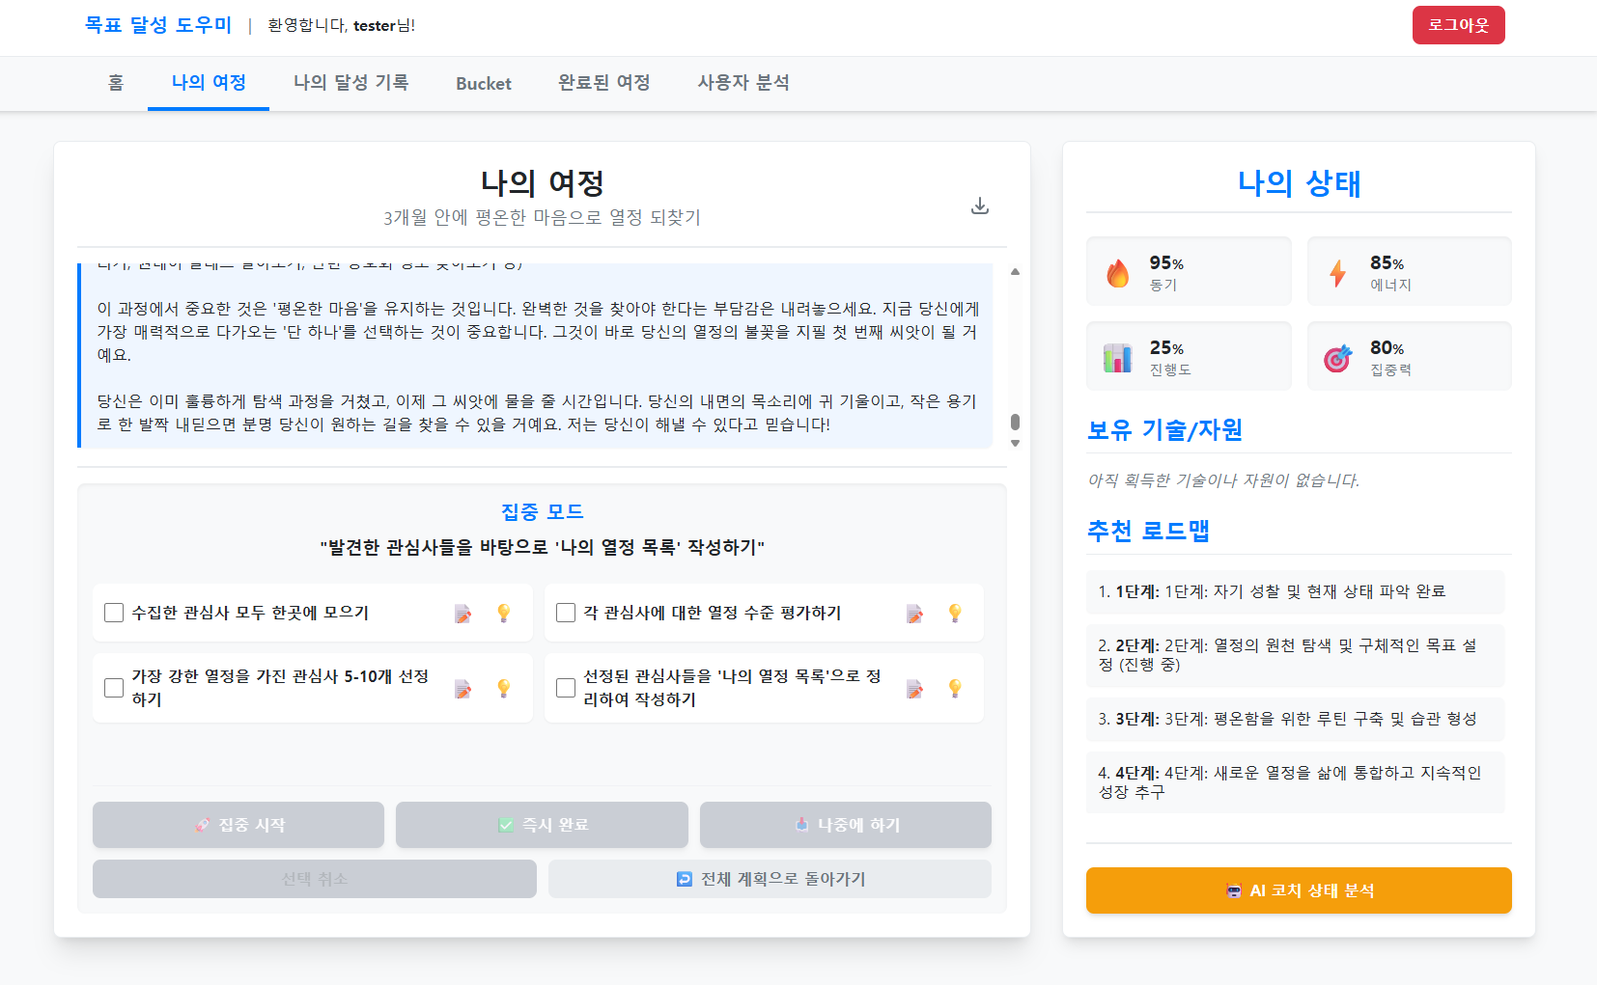The image size is (1597, 985).
Task: Click the scroll down arrow of message box
Action: pyautogui.click(x=1015, y=443)
